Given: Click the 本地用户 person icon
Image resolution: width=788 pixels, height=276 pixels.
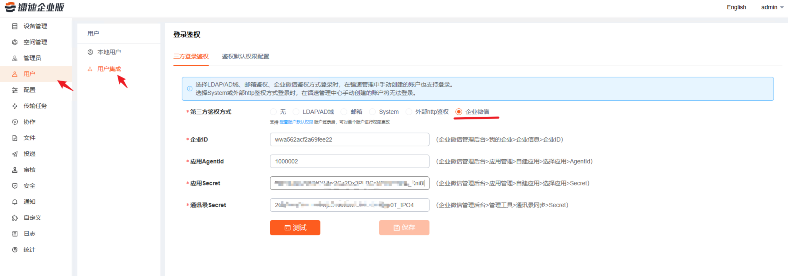Looking at the screenshot, I should pyautogui.click(x=90, y=52).
